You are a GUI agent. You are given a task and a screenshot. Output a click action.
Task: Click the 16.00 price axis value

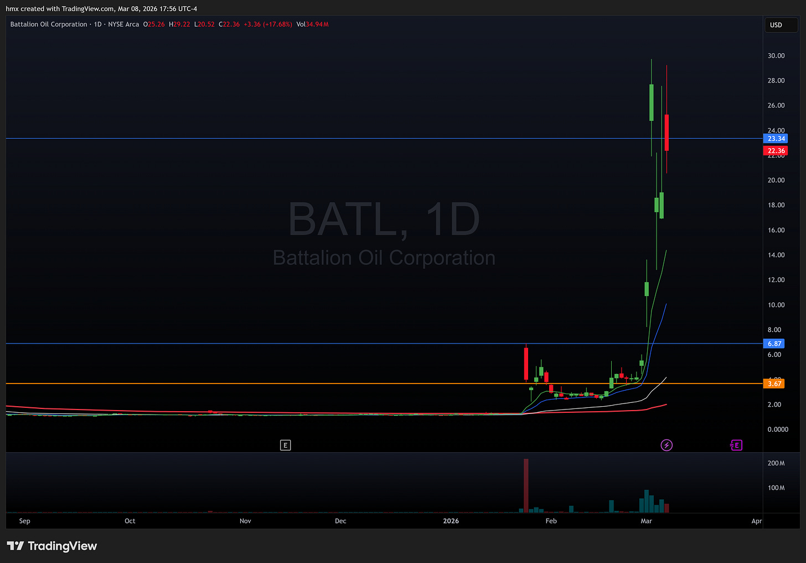point(776,230)
